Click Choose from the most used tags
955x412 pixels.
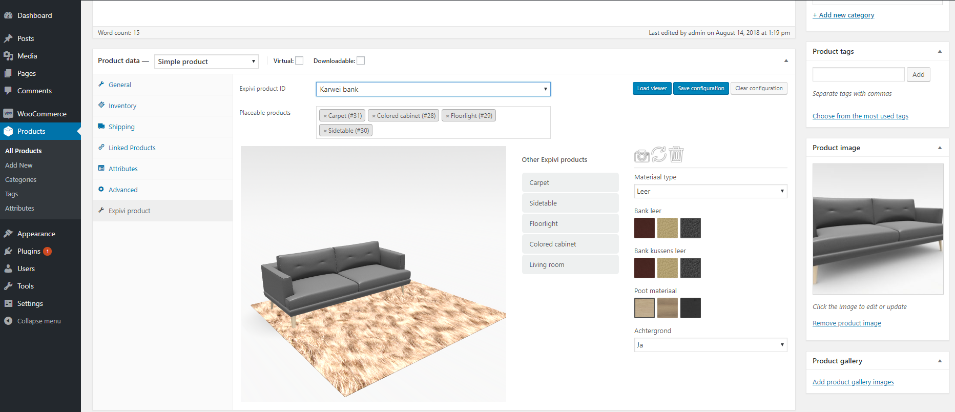tap(860, 116)
